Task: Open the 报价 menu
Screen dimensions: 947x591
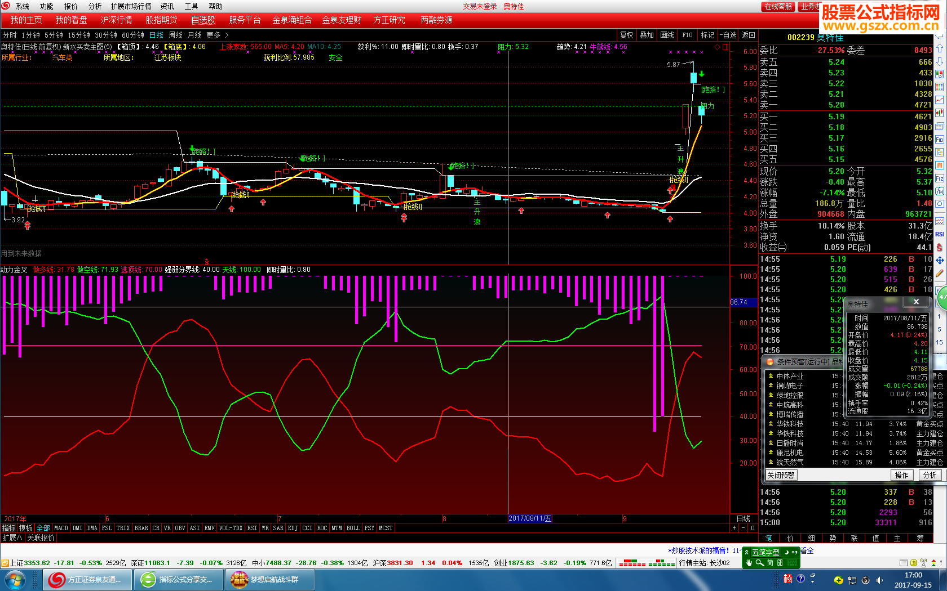Action: point(71,6)
